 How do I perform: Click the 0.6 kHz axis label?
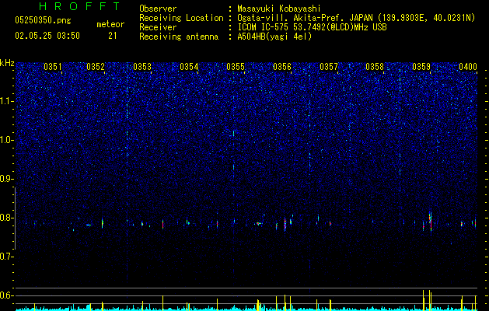6,295
